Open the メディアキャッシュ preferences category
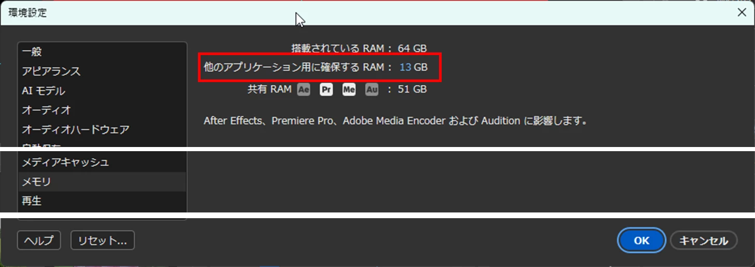This screenshot has width=755, height=267. (102, 163)
